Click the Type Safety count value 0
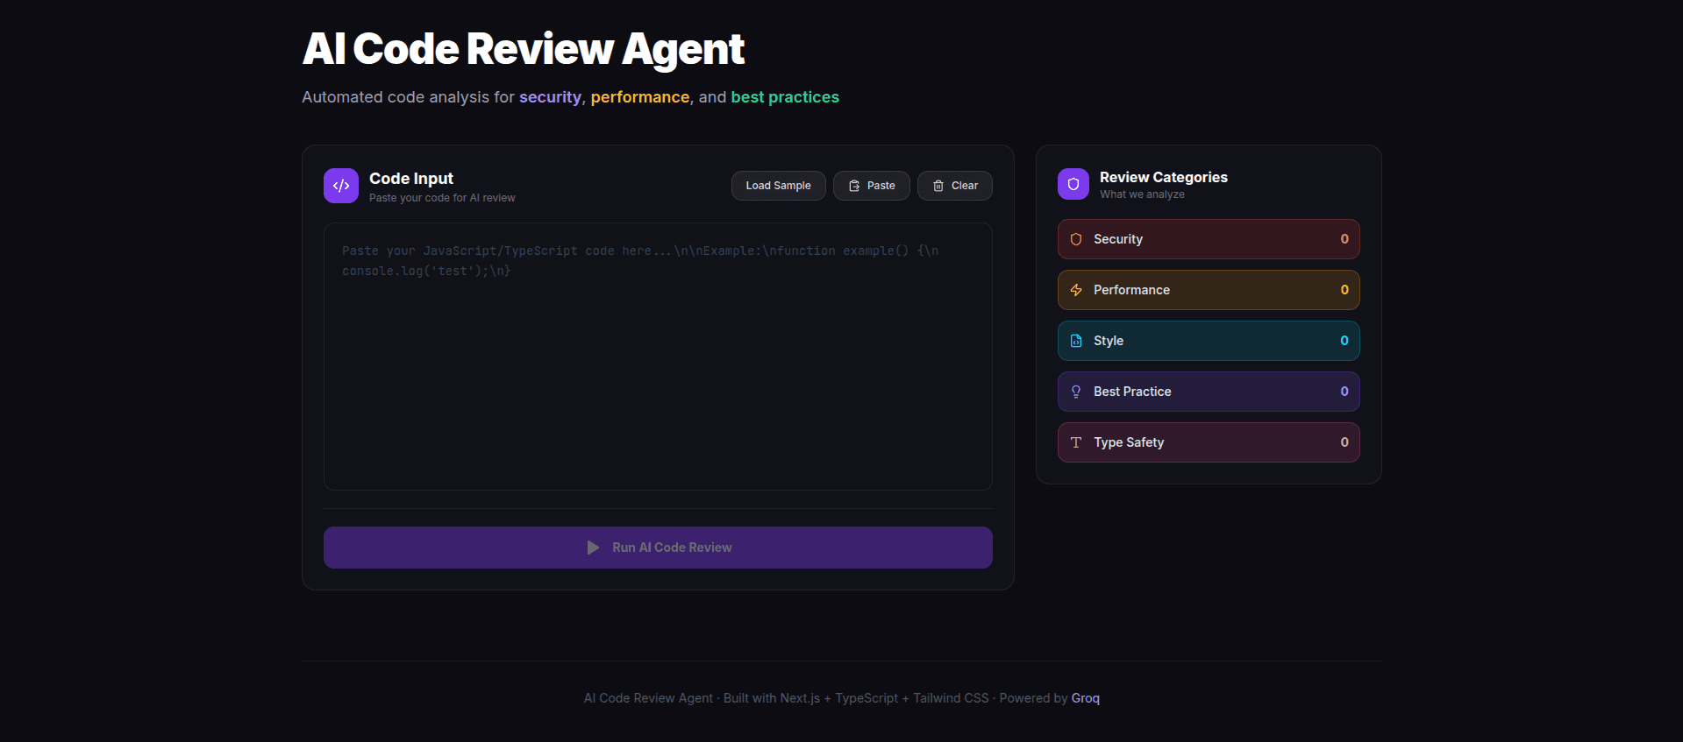Viewport: 1683px width, 742px height. 1344,442
